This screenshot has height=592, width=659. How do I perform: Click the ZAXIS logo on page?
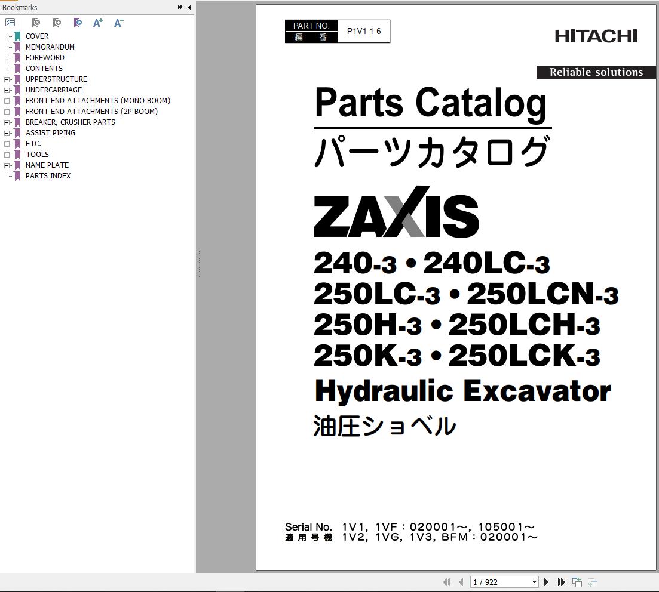[396, 212]
